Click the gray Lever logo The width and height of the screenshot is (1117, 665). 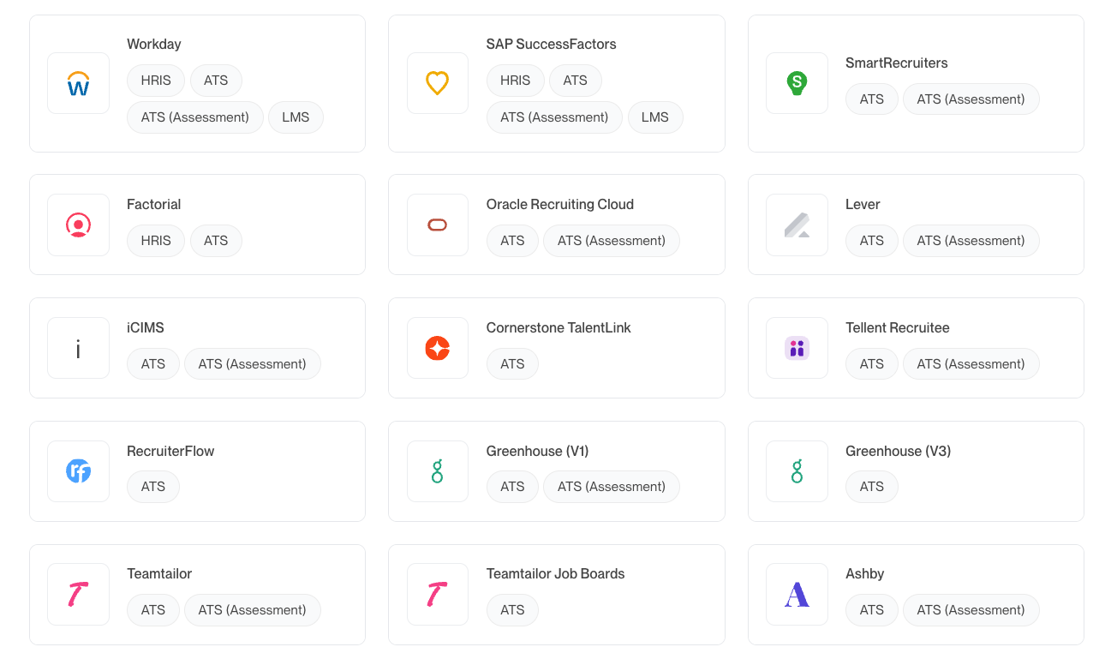coord(797,225)
